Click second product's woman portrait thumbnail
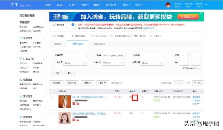 coord(65,118)
